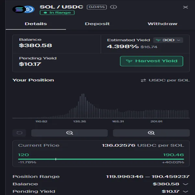The image size is (195, 195).
Task: Click the 136.02576 current price value
Action: [x=119, y=145]
